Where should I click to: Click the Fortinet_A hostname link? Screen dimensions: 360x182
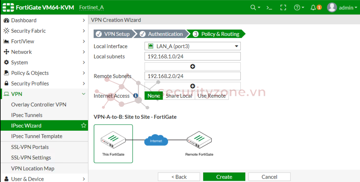click(91, 8)
